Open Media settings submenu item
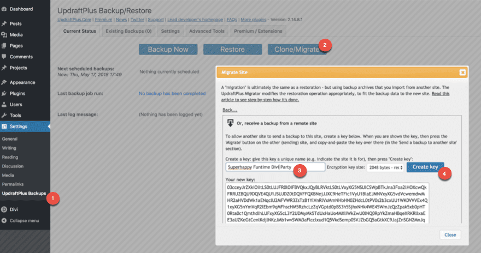 pyautogui.click(x=8, y=175)
